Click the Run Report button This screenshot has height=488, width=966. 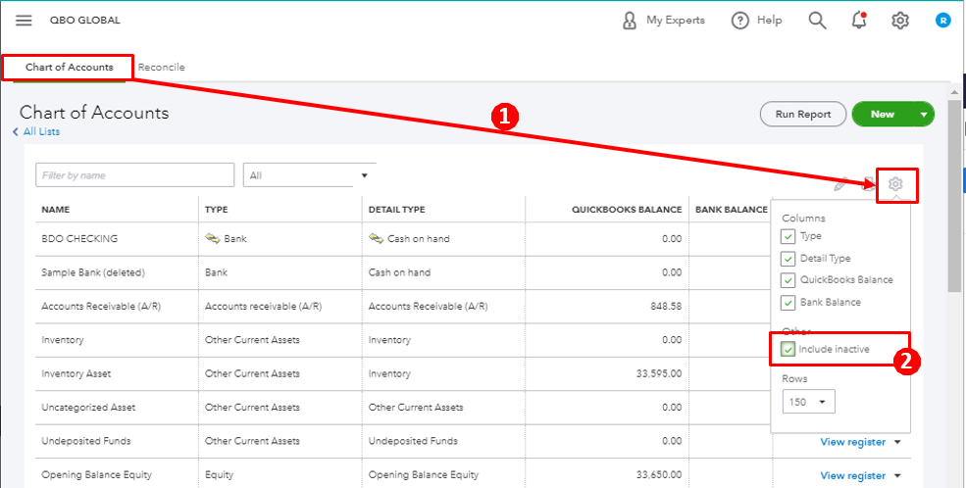pos(802,115)
